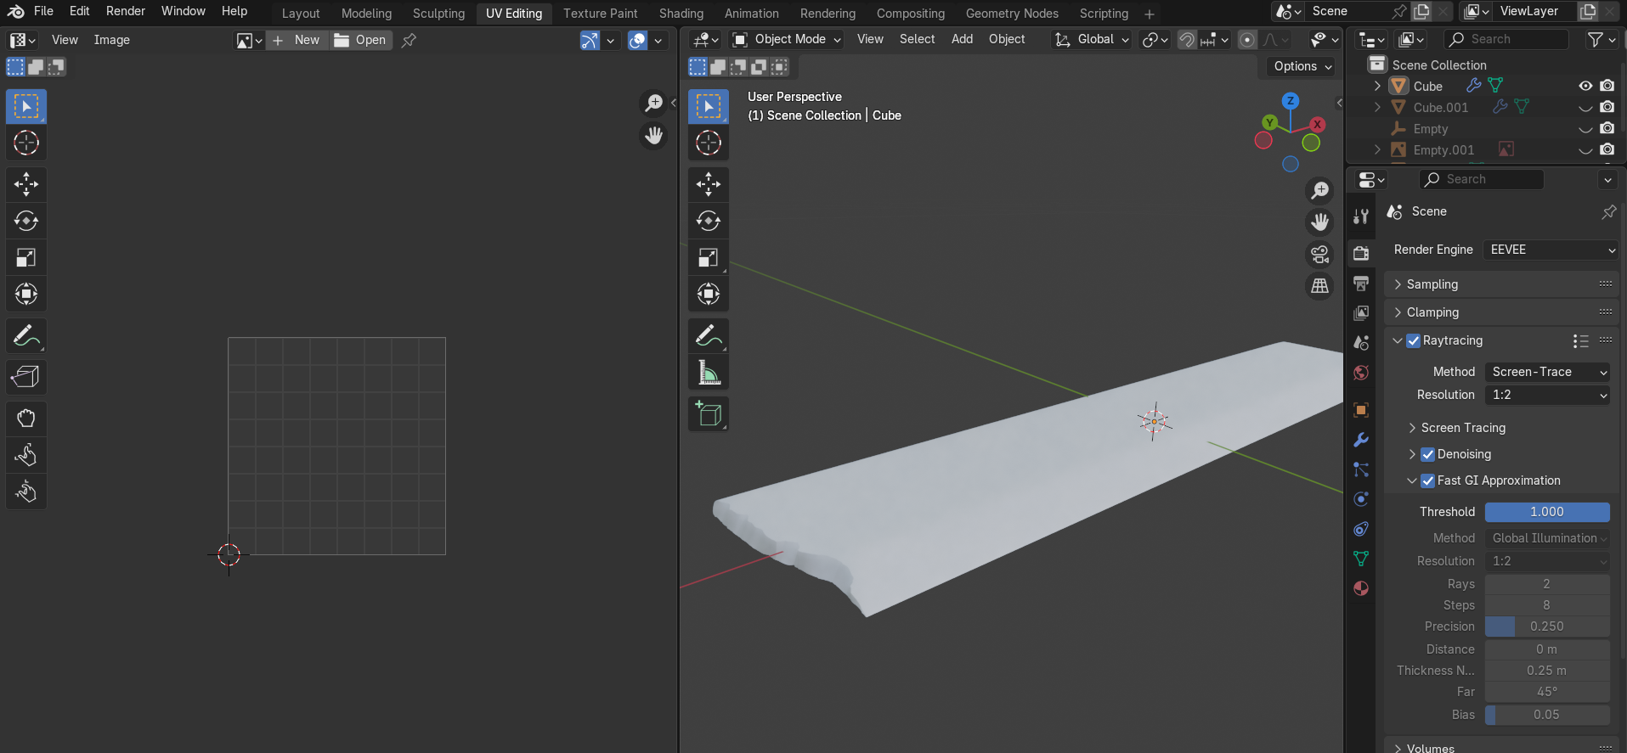Screen dimensions: 1627x753
Task: Switch to the Shading workspace tab
Action: (x=681, y=14)
